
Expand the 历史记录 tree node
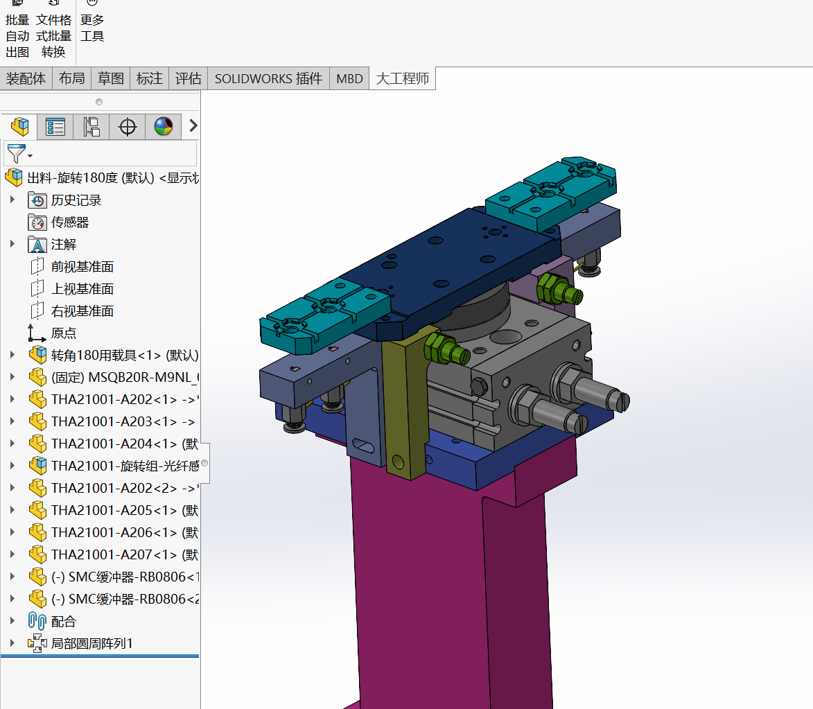click(x=12, y=200)
